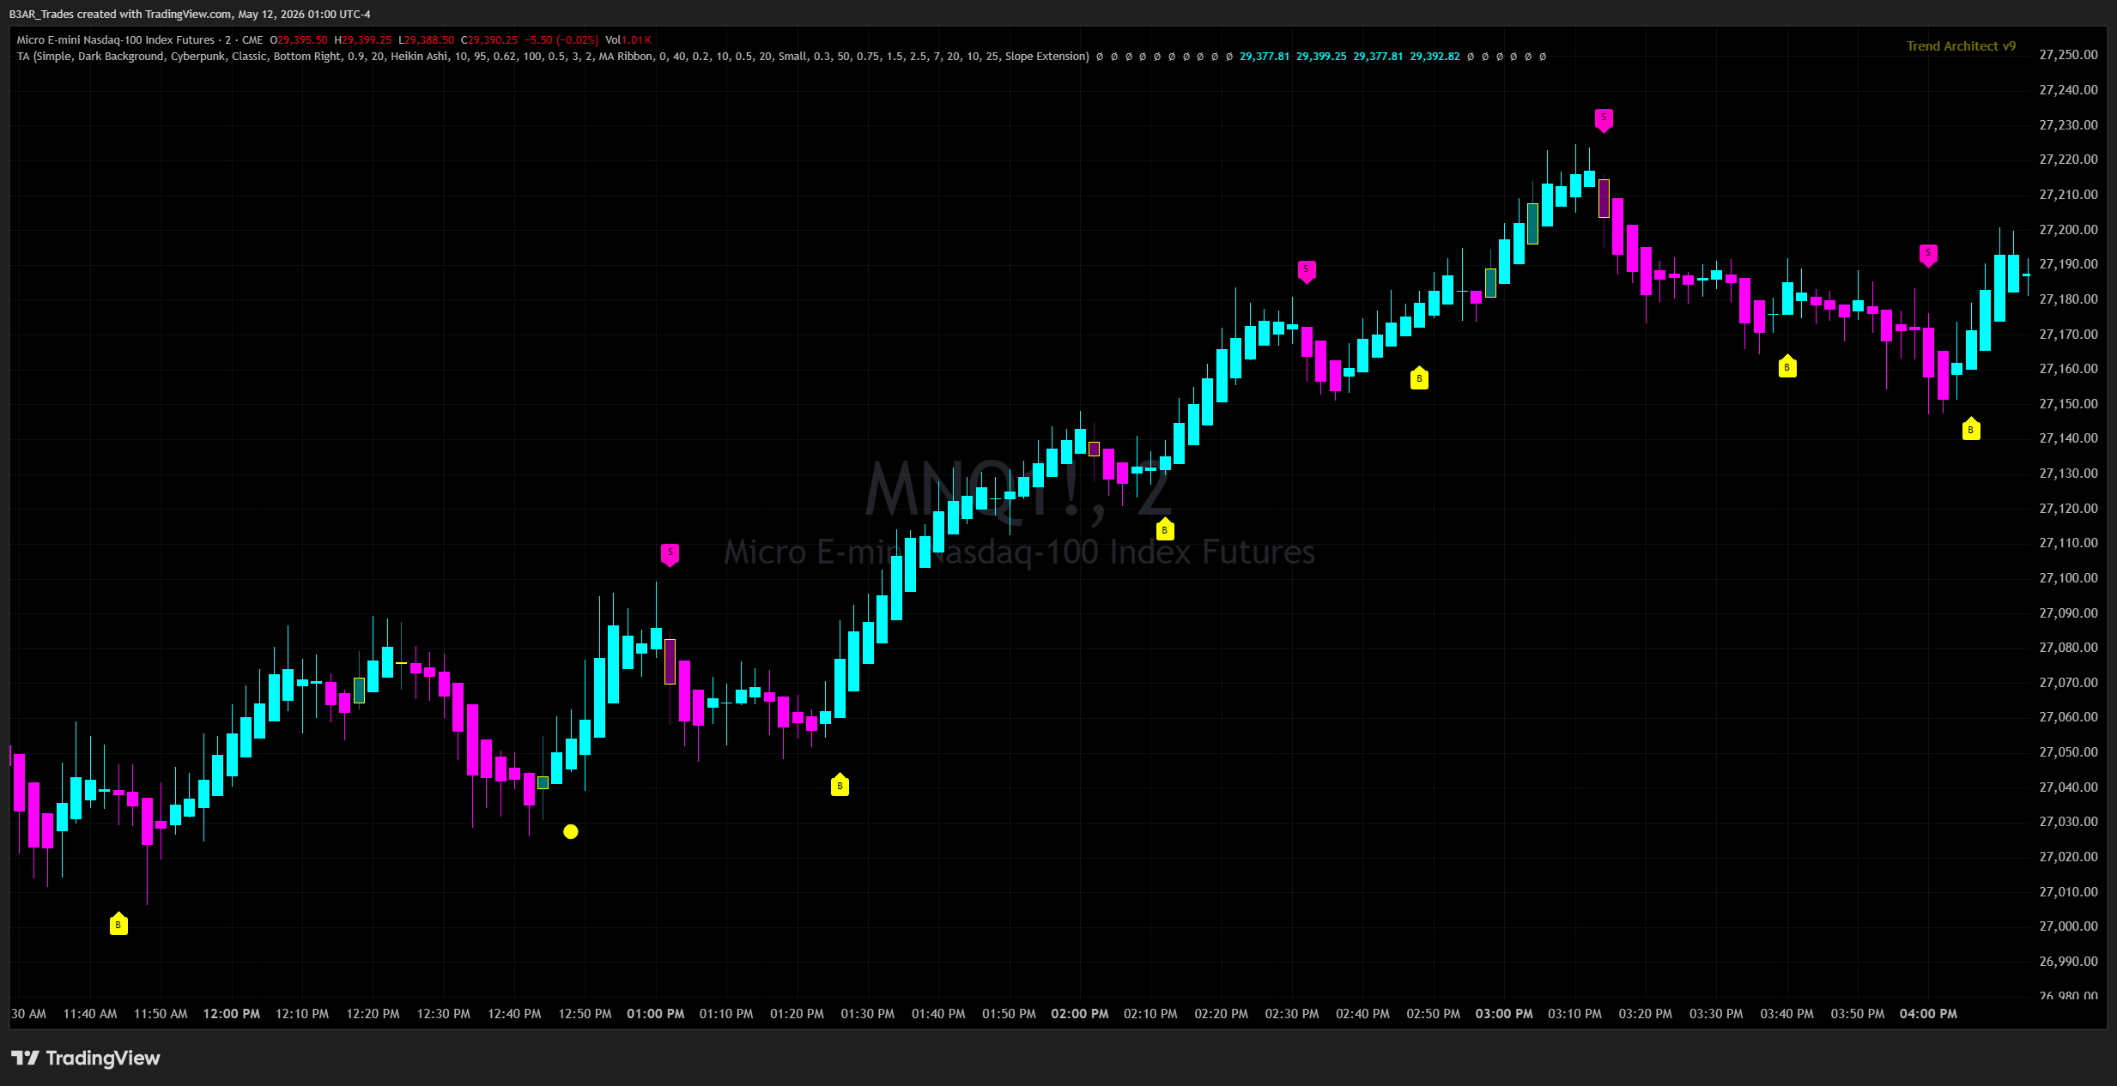Click the low value 29,388.50 in header

(x=429, y=39)
